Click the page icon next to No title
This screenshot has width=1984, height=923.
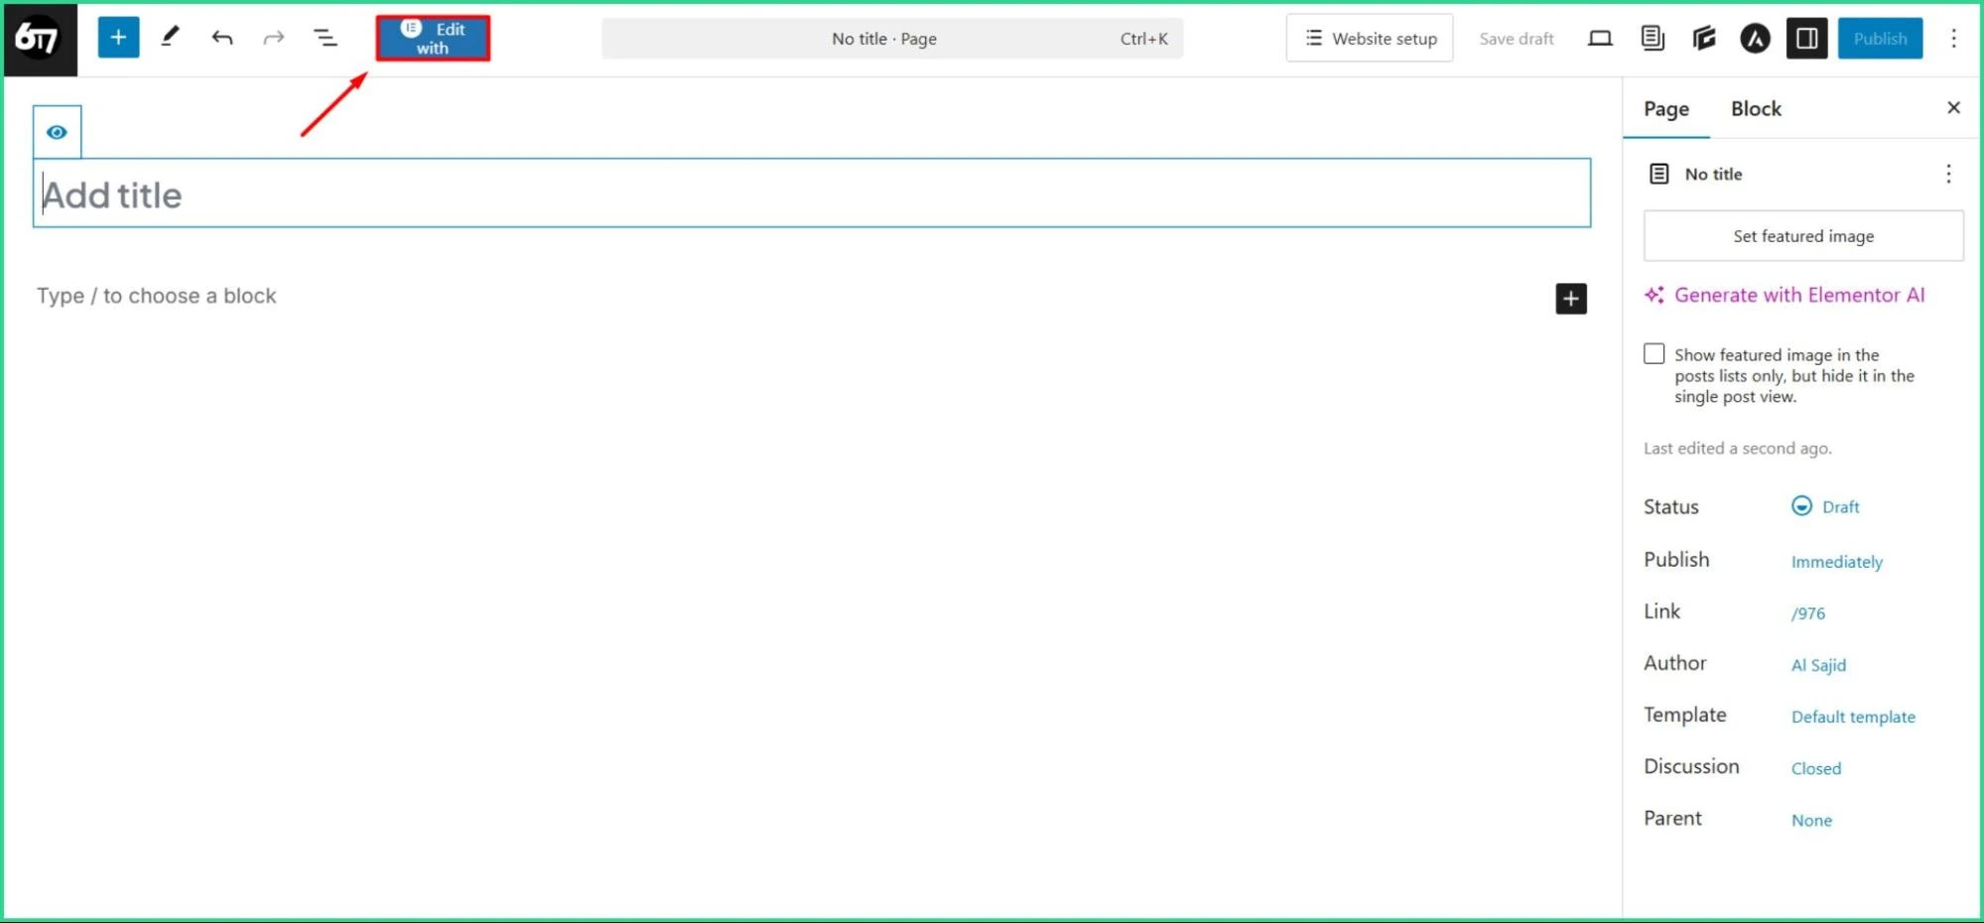[x=1658, y=174]
